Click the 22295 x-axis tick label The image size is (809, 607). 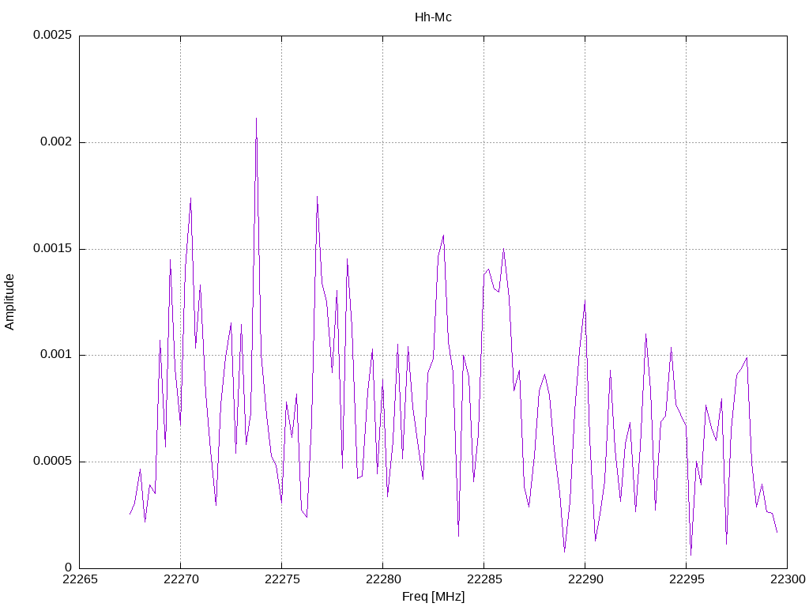687,579
